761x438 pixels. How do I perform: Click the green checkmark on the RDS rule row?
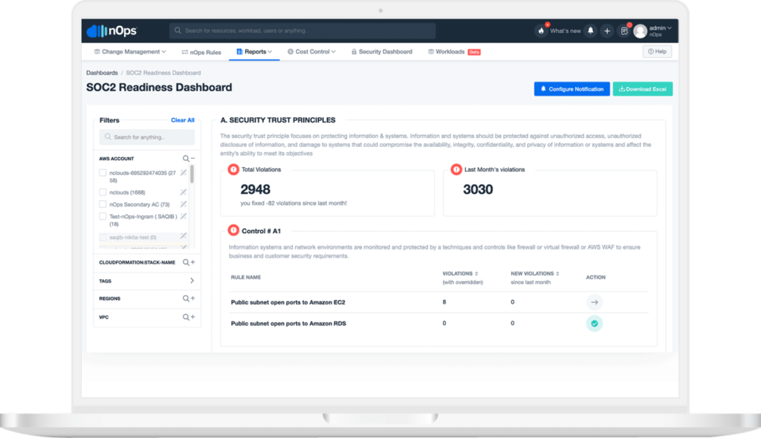click(x=594, y=323)
